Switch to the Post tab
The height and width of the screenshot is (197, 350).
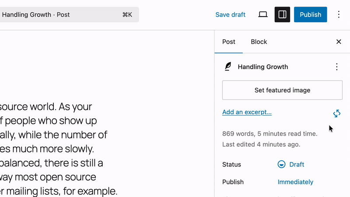click(x=228, y=42)
